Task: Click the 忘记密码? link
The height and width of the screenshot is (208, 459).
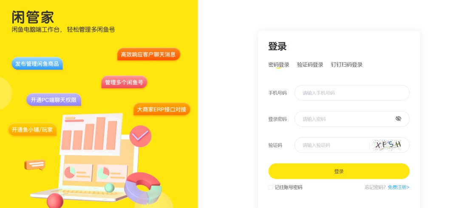Action: click(x=375, y=187)
